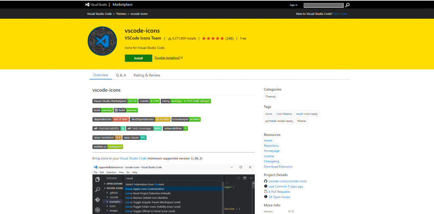The image size is (434, 214).
Task: Click the five-star rating
Action: pos(213,39)
